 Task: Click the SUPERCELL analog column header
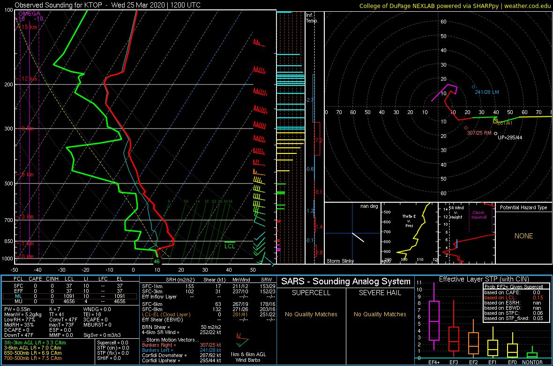click(310, 293)
